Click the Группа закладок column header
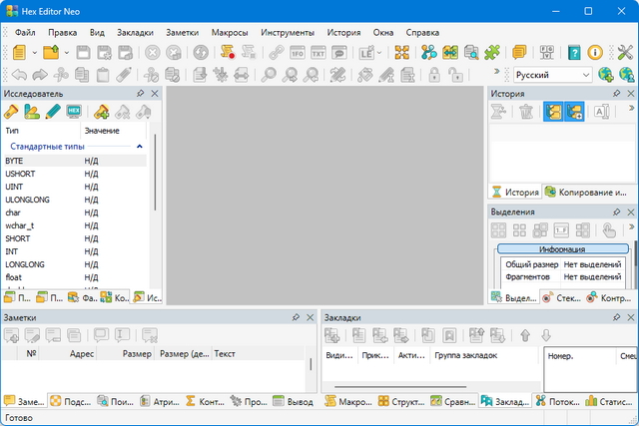Screen dimensions: 639x426 pyautogui.click(x=464, y=354)
